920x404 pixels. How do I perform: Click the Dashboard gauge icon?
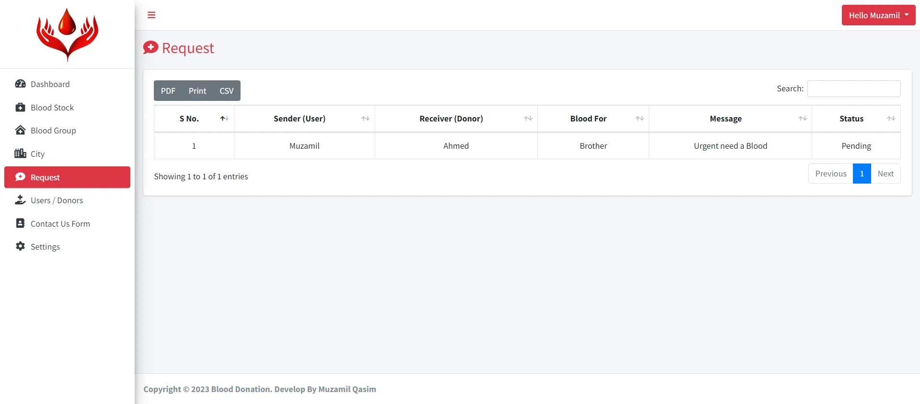pos(20,84)
